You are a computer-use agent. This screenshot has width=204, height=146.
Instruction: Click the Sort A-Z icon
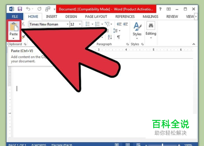click(x=110, y=37)
